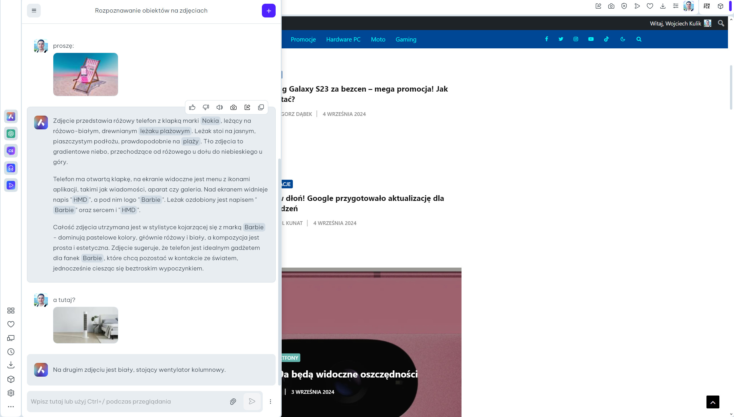Open the site's Facebook page icon

547,39
